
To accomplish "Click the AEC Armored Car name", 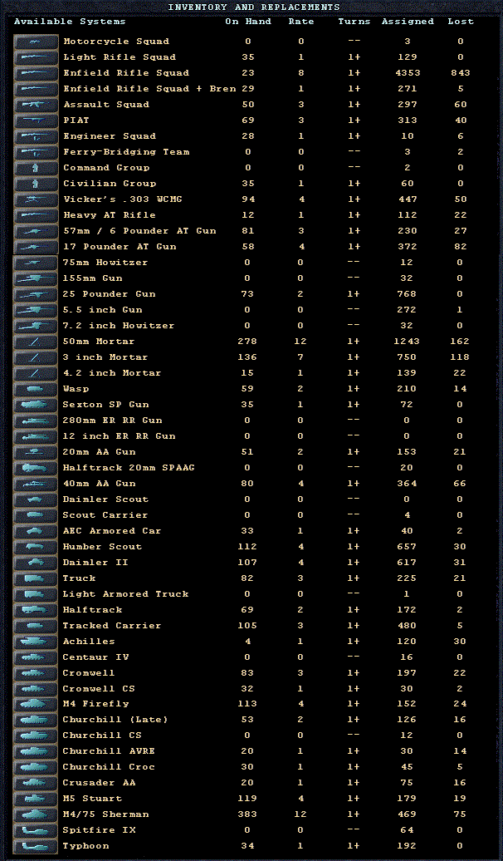I will tap(112, 532).
